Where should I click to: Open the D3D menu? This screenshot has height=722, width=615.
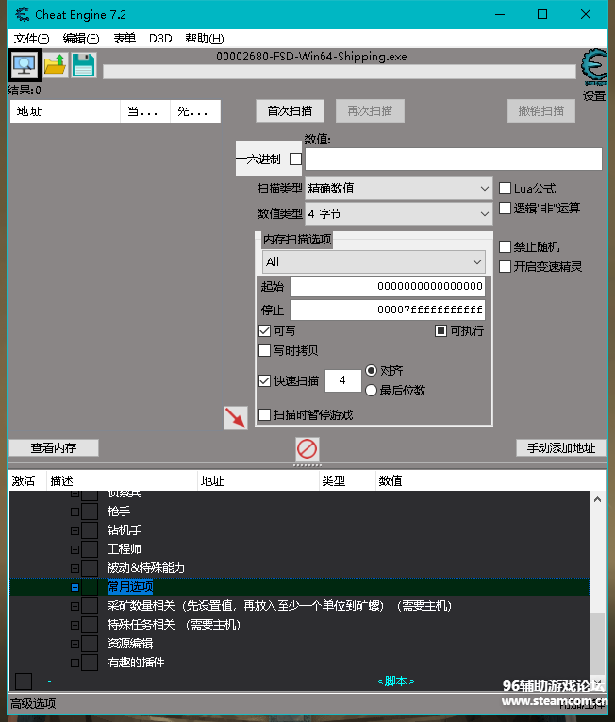point(160,38)
